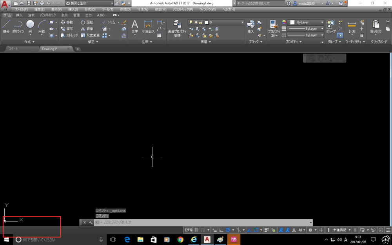The height and width of the screenshot is (245, 392).
Task: Click the command line customize wrench button
Action: coord(90,222)
